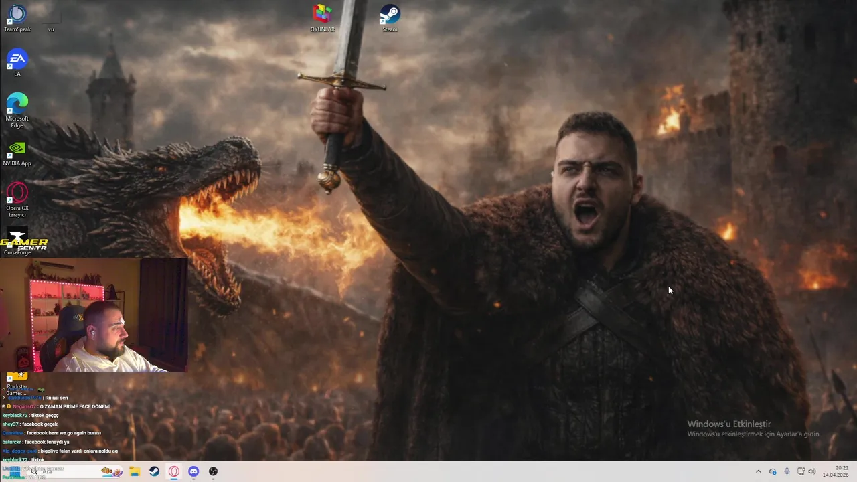Launch Opera GX tarayıcı desktop shortcut
Screen dimensions: 857x482
coord(17,199)
